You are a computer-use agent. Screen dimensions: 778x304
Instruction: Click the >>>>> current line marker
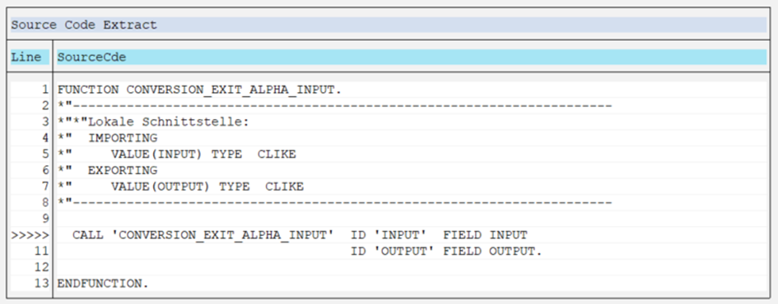click(30, 235)
